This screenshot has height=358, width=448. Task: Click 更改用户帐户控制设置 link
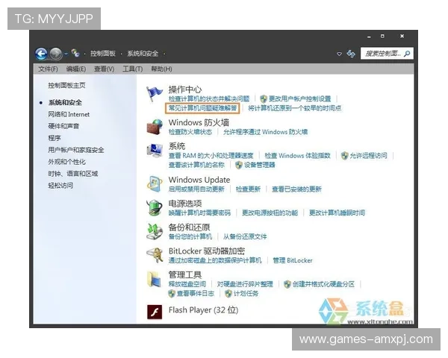(299, 98)
